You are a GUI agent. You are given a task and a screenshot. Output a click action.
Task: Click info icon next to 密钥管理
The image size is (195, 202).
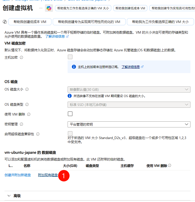click(x=21, y=124)
